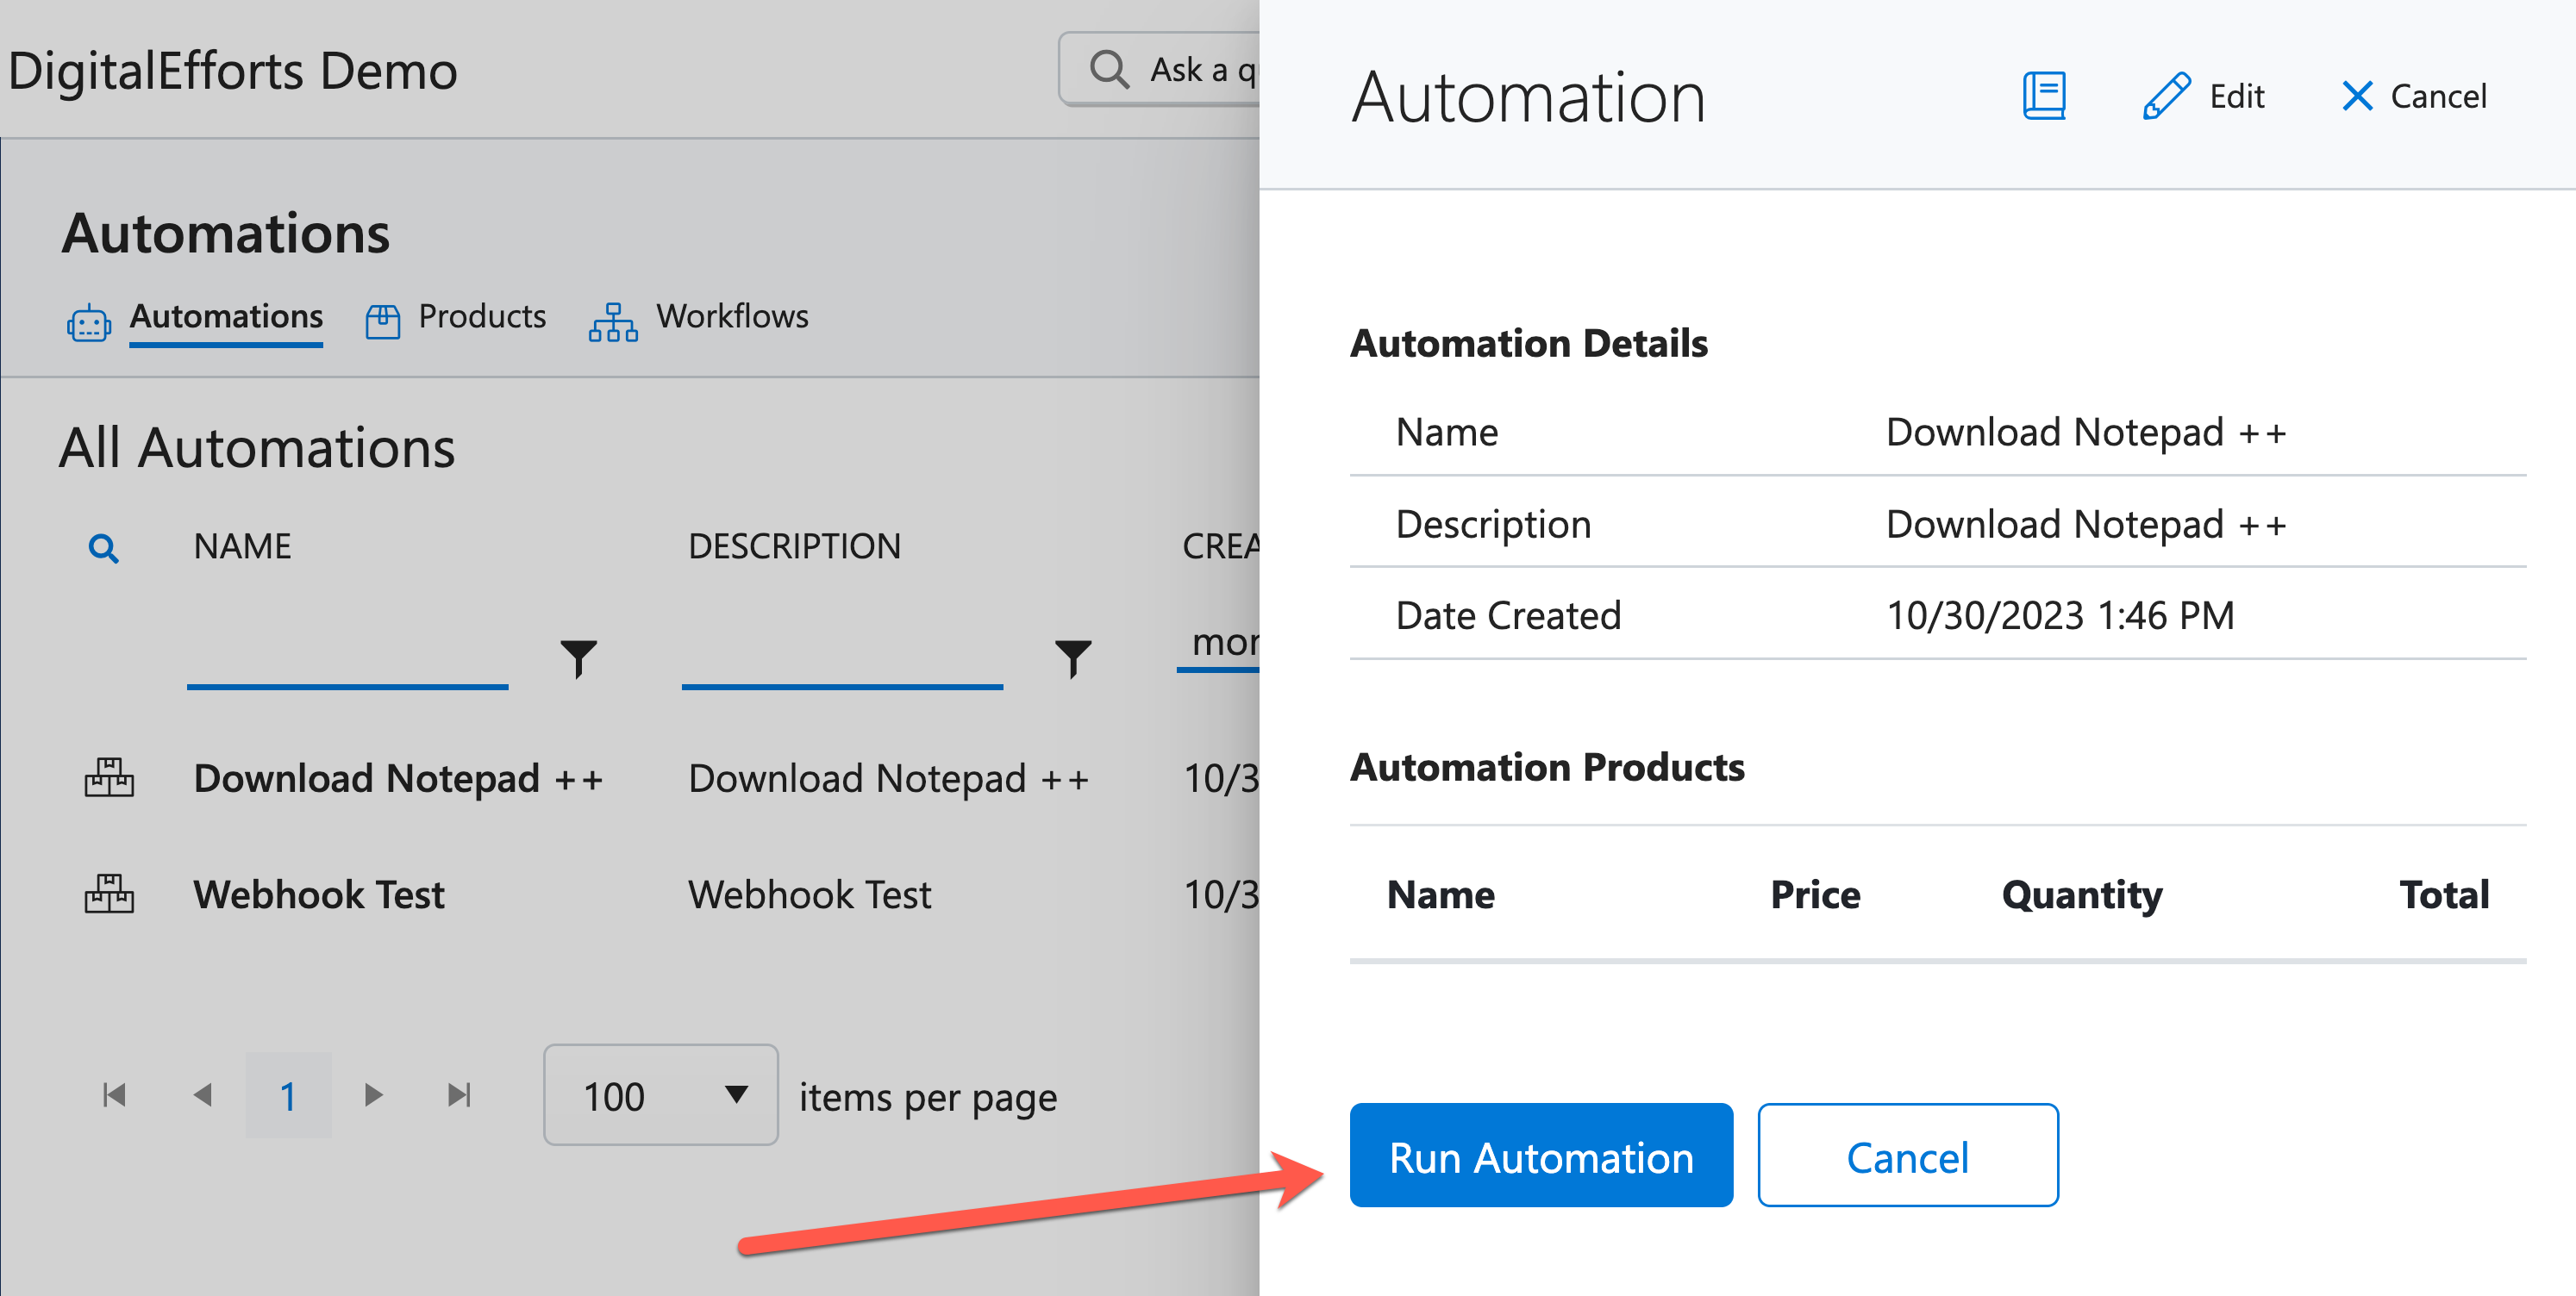Select page 1 in pager
2576x1296 pixels.
[288, 1095]
